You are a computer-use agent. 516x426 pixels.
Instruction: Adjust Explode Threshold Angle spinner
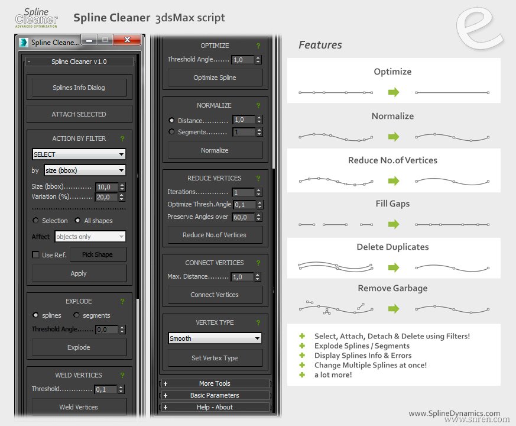pos(122,330)
